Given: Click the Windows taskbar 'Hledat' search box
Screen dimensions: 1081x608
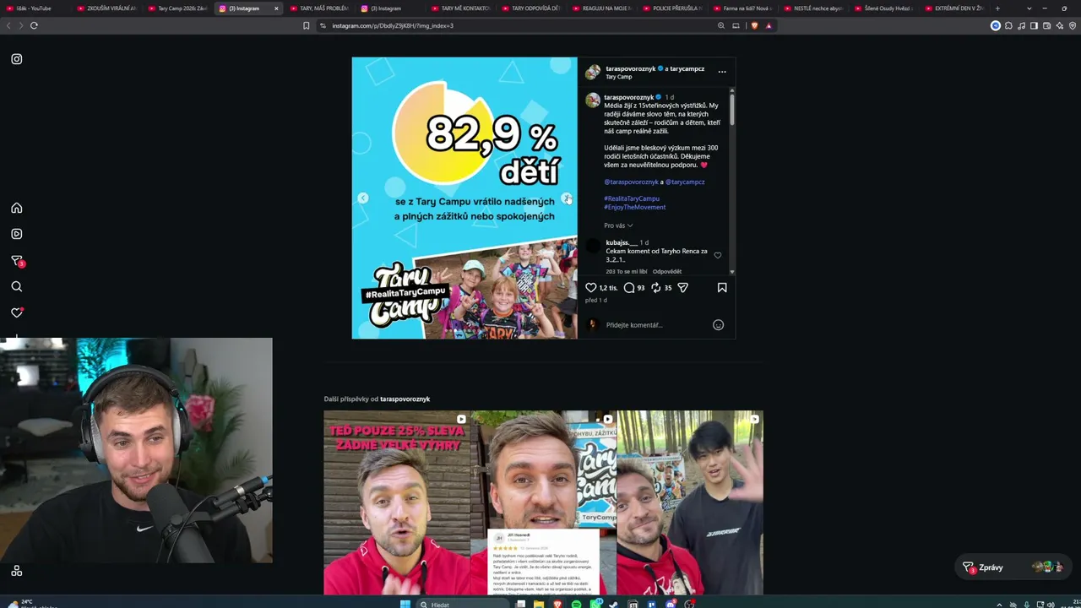Looking at the screenshot, I should pyautogui.click(x=462, y=604).
